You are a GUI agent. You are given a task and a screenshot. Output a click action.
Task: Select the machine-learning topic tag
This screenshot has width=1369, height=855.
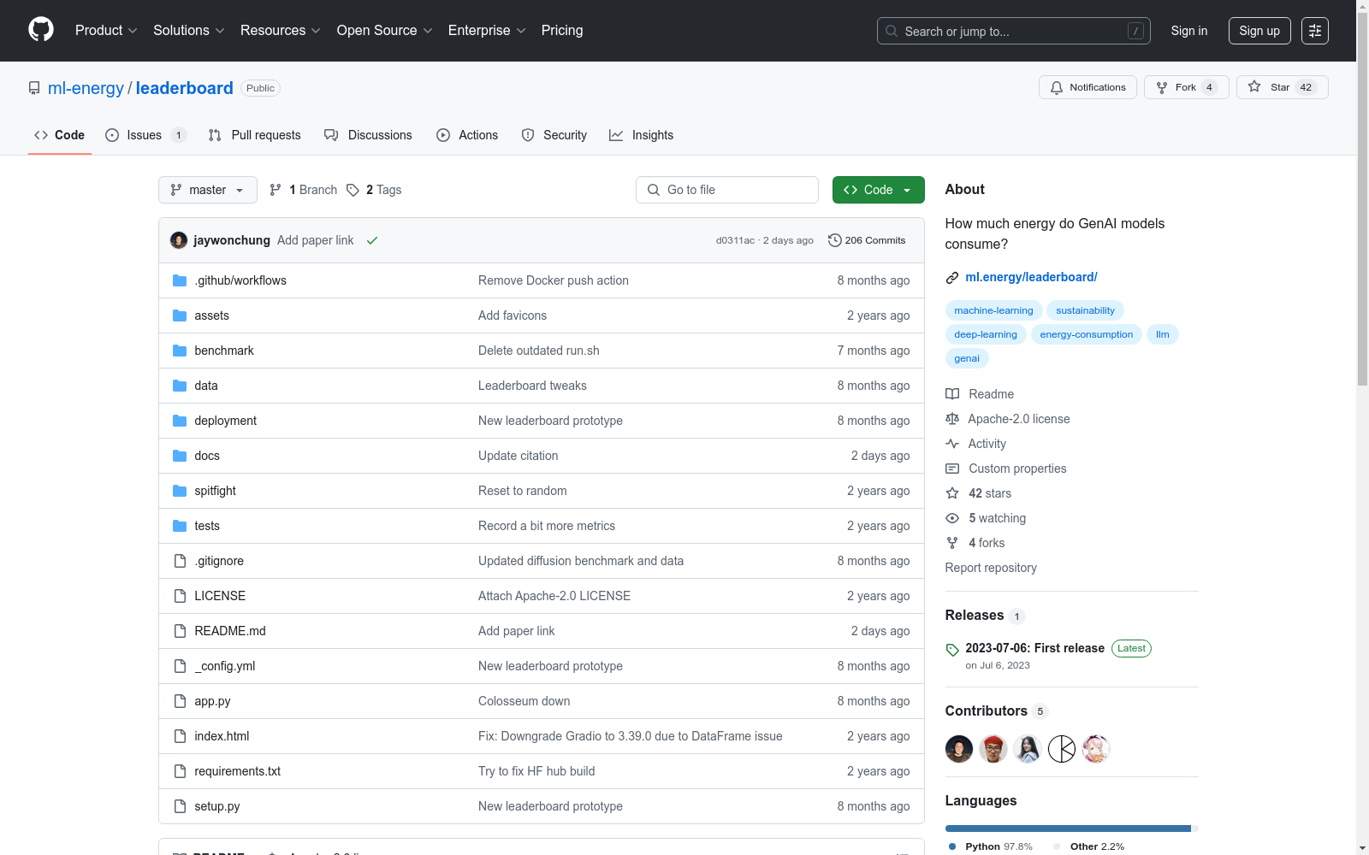(993, 310)
